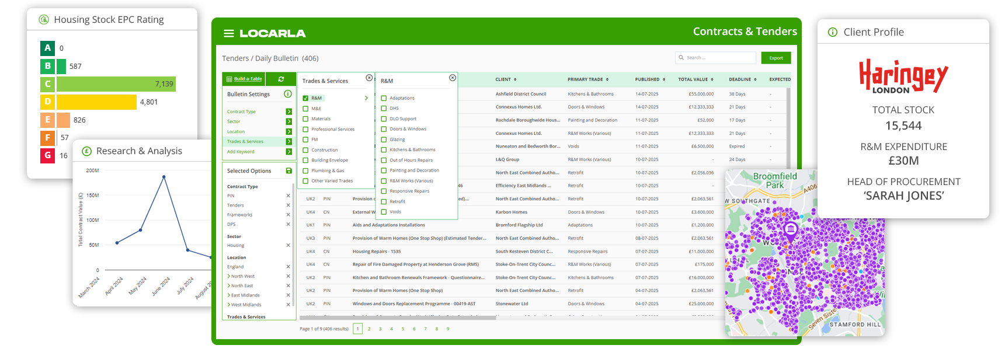Image resolution: width=1005 pixels, height=352 pixels.
Task: Remove the Frameworks selected option
Action: pos(288,215)
